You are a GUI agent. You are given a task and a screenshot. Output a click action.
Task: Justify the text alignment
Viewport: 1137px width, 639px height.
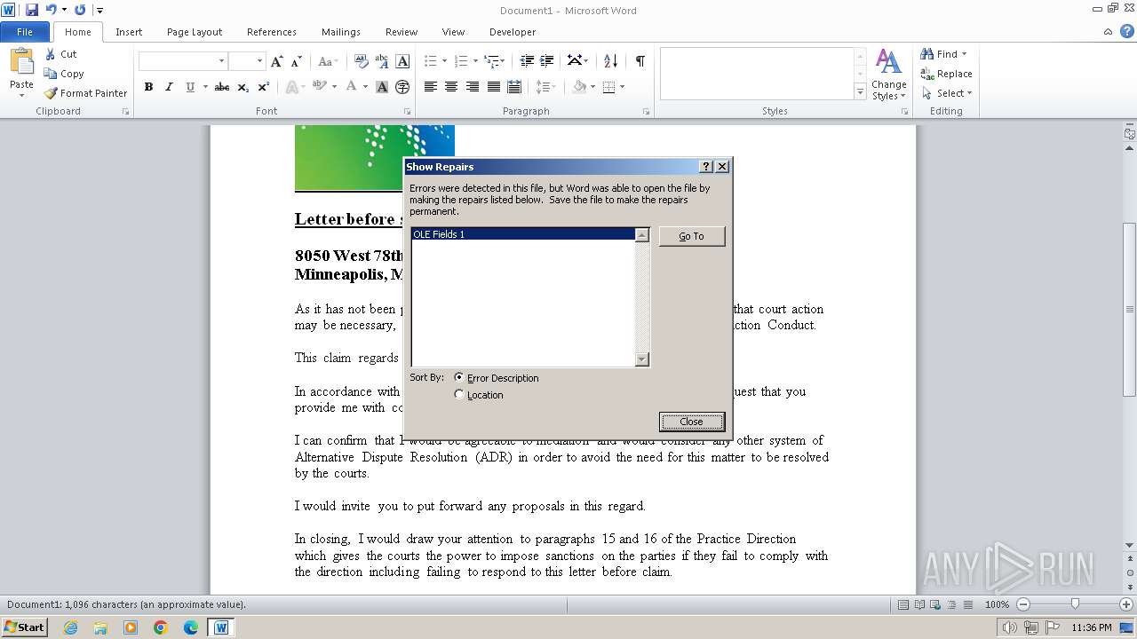(x=493, y=87)
